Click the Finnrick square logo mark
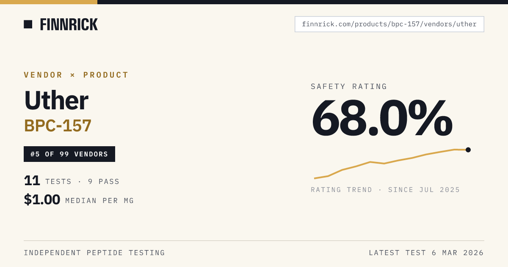 28,24
